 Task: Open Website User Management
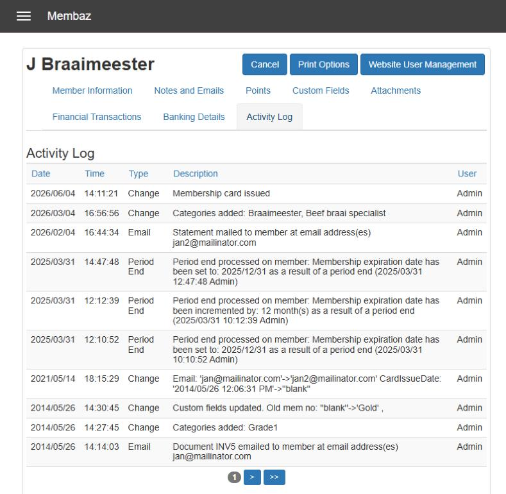click(x=423, y=64)
